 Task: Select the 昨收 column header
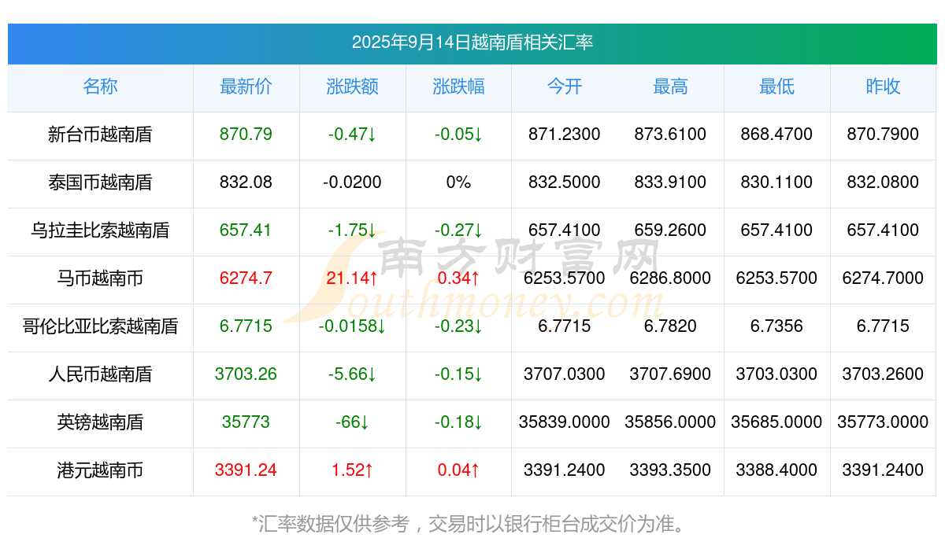point(883,87)
